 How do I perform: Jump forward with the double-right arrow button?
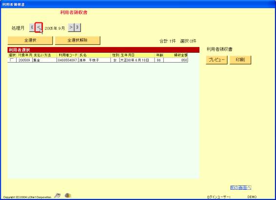[x=78, y=27]
